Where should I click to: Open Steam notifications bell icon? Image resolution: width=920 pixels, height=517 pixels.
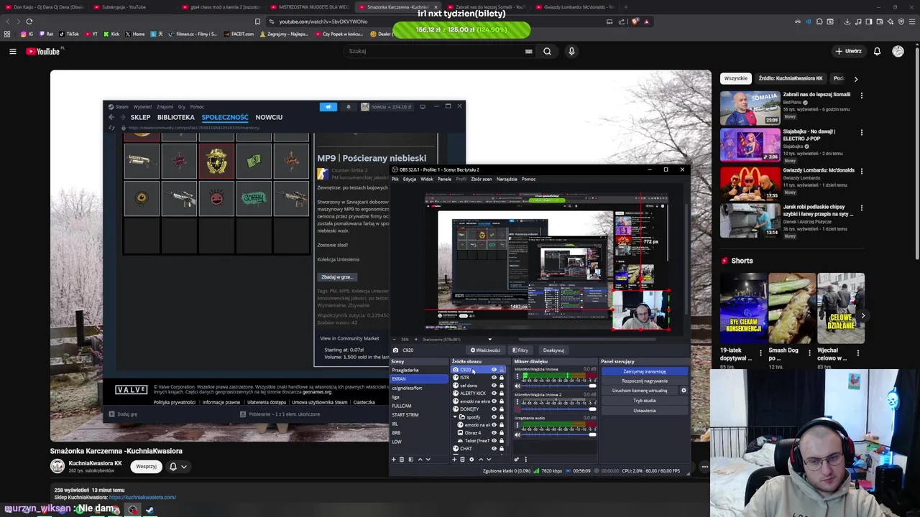point(349,106)
